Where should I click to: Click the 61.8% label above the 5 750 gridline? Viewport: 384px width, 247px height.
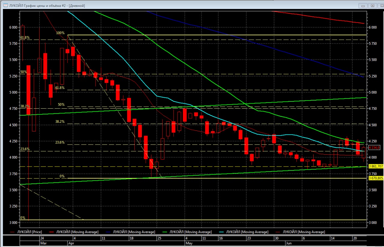pos(25,38)
